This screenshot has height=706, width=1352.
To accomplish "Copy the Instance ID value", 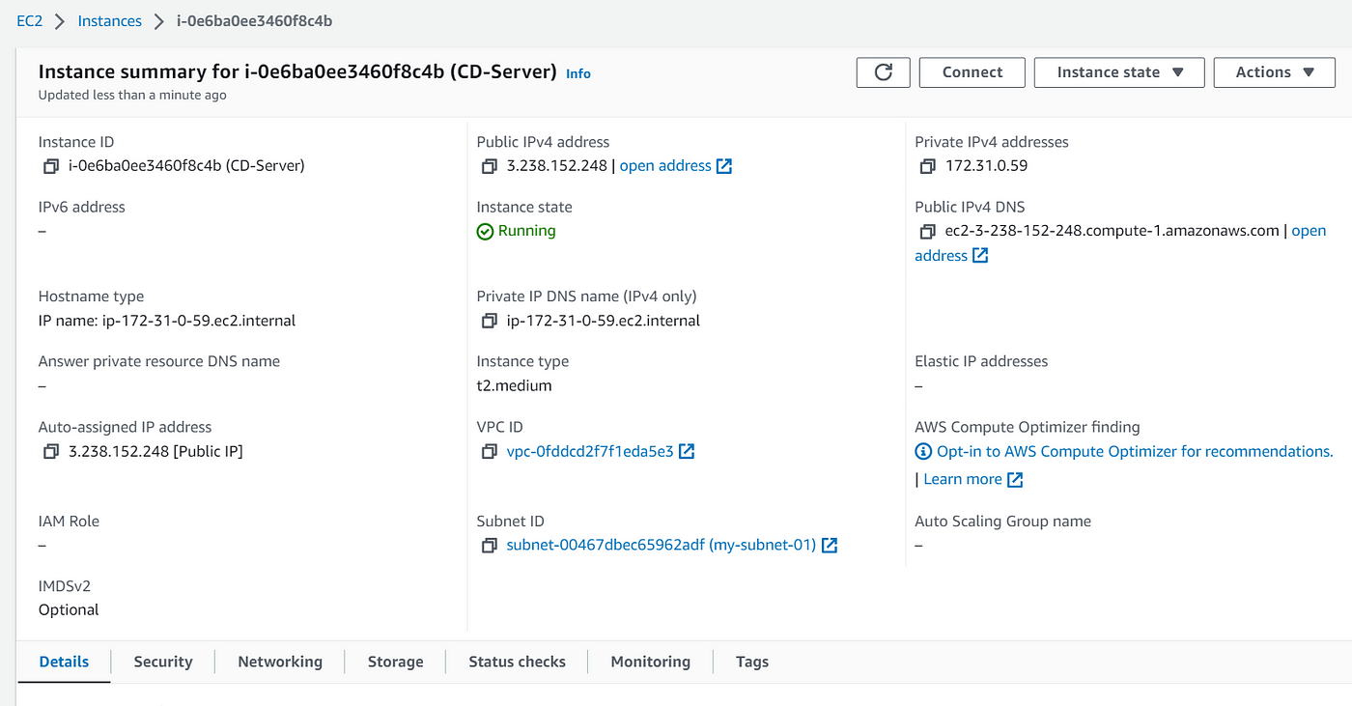I will pyautogui.click(x=50, y=166).
